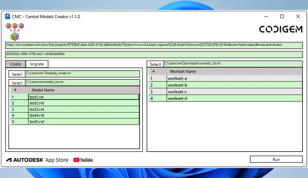
Task: Click Select for worksets_list.txt file
Action: pos(155,64)
